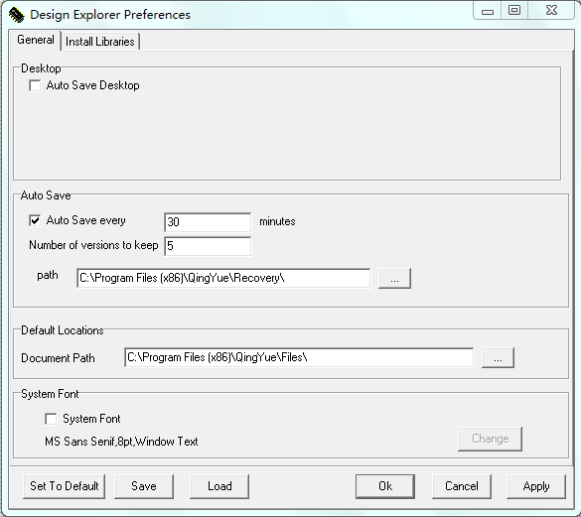Browse for the Document Path folder

click(498, 358)
